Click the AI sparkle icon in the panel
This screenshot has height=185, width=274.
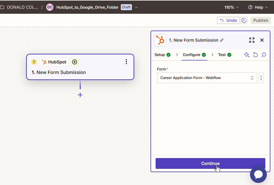coord(247,55)
